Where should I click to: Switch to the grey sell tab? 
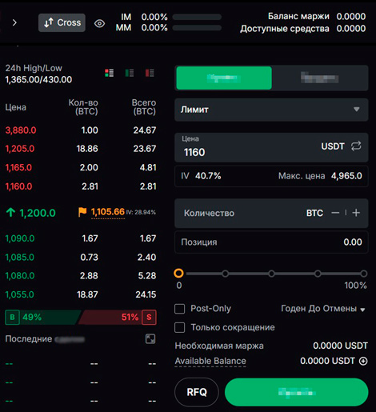[x=320, y=78]
